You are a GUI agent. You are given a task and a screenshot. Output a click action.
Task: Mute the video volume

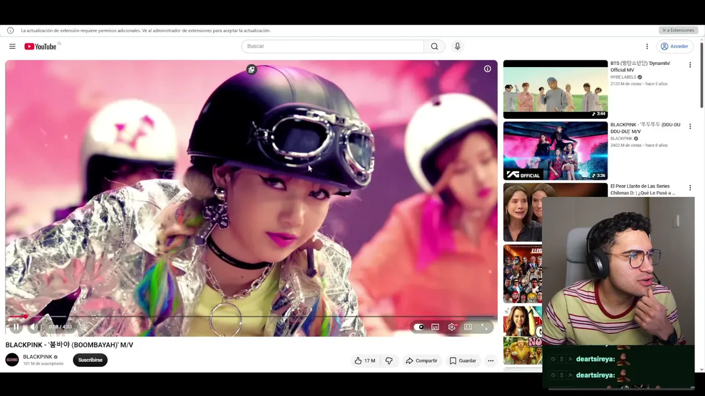click(34, 327)
